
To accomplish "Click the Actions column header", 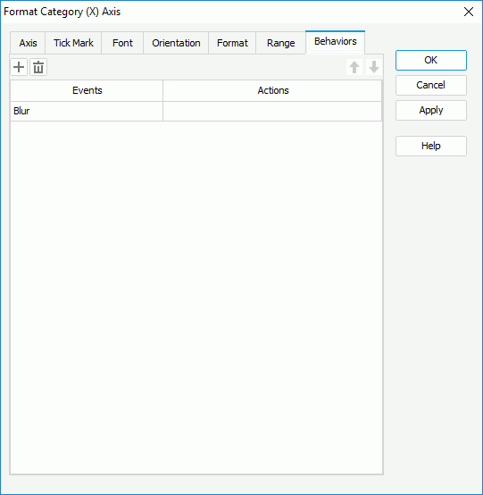I will 272,90.
